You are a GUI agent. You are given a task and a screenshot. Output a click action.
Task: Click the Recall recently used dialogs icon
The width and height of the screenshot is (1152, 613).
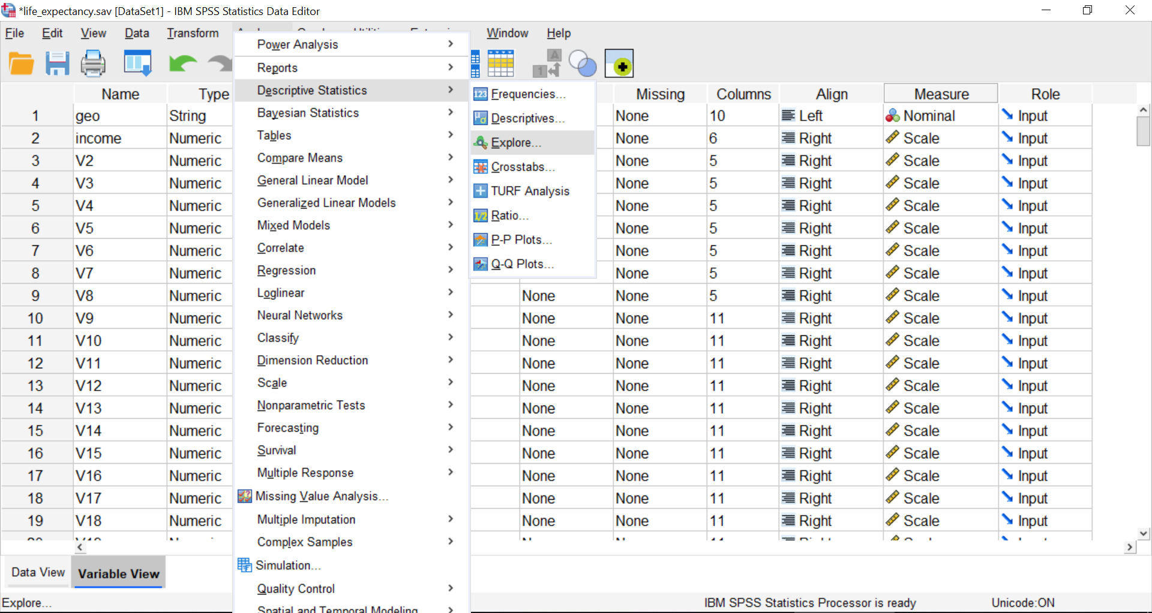point(137,64)
